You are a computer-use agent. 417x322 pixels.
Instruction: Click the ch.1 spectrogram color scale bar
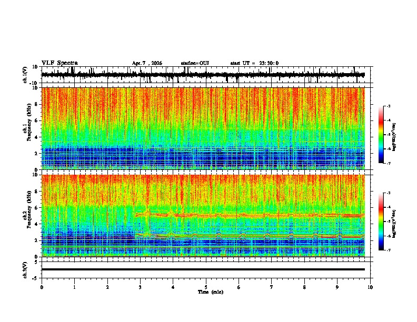click(x=381, y=135)
